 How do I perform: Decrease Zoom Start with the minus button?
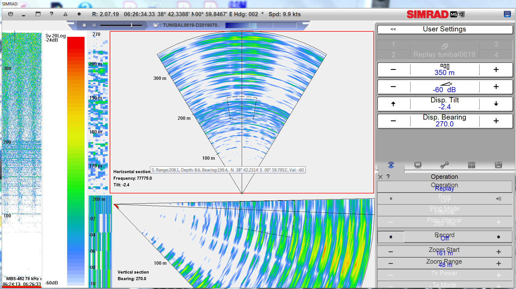pos(391,252)
